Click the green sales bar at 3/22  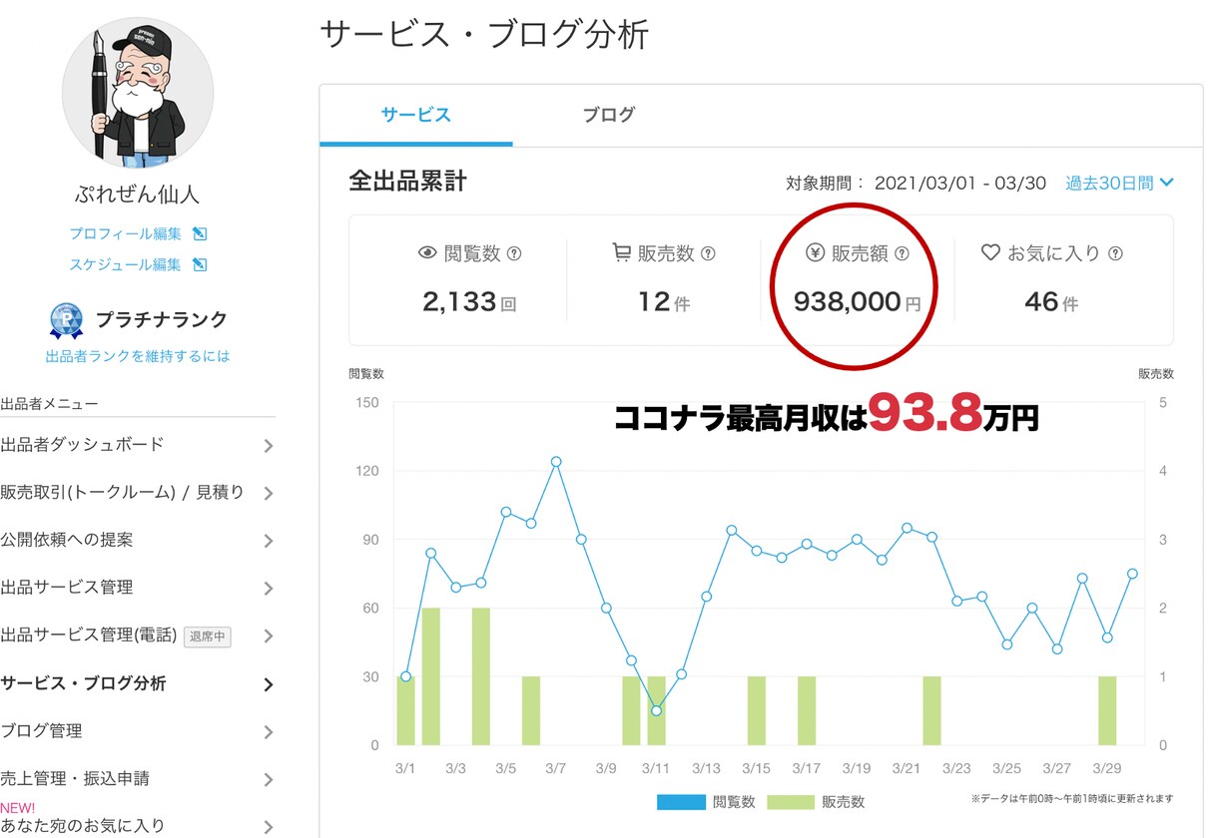point(931,711)
